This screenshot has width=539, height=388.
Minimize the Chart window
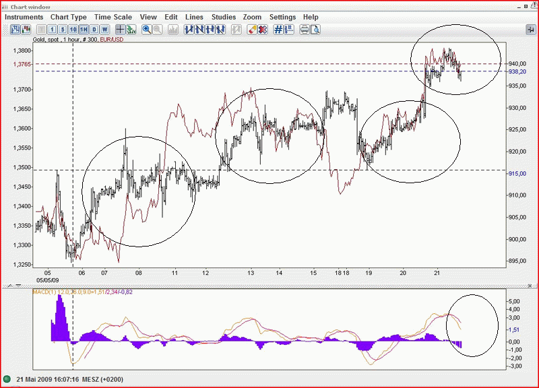[x=519, y=6]
